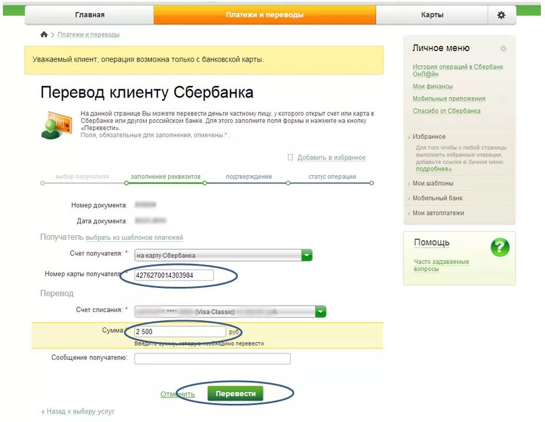Open the Спасибо от Сбербанка link
Image resolution: width=545 pixels, height=422 pixels.
446,110
